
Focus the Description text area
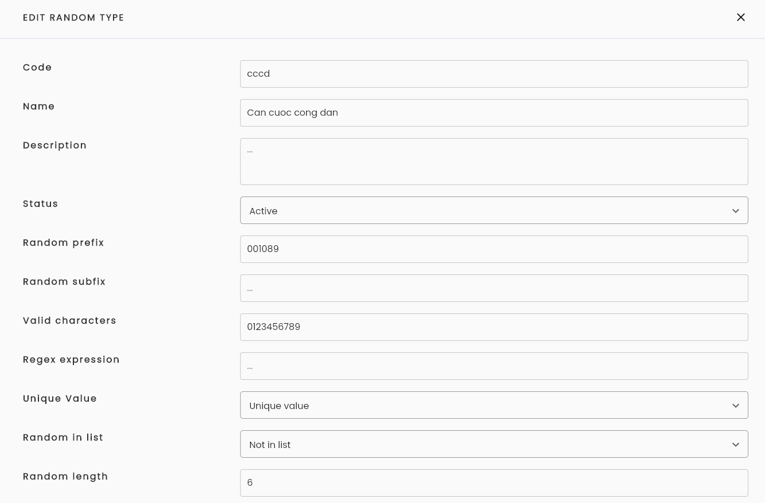494,162
